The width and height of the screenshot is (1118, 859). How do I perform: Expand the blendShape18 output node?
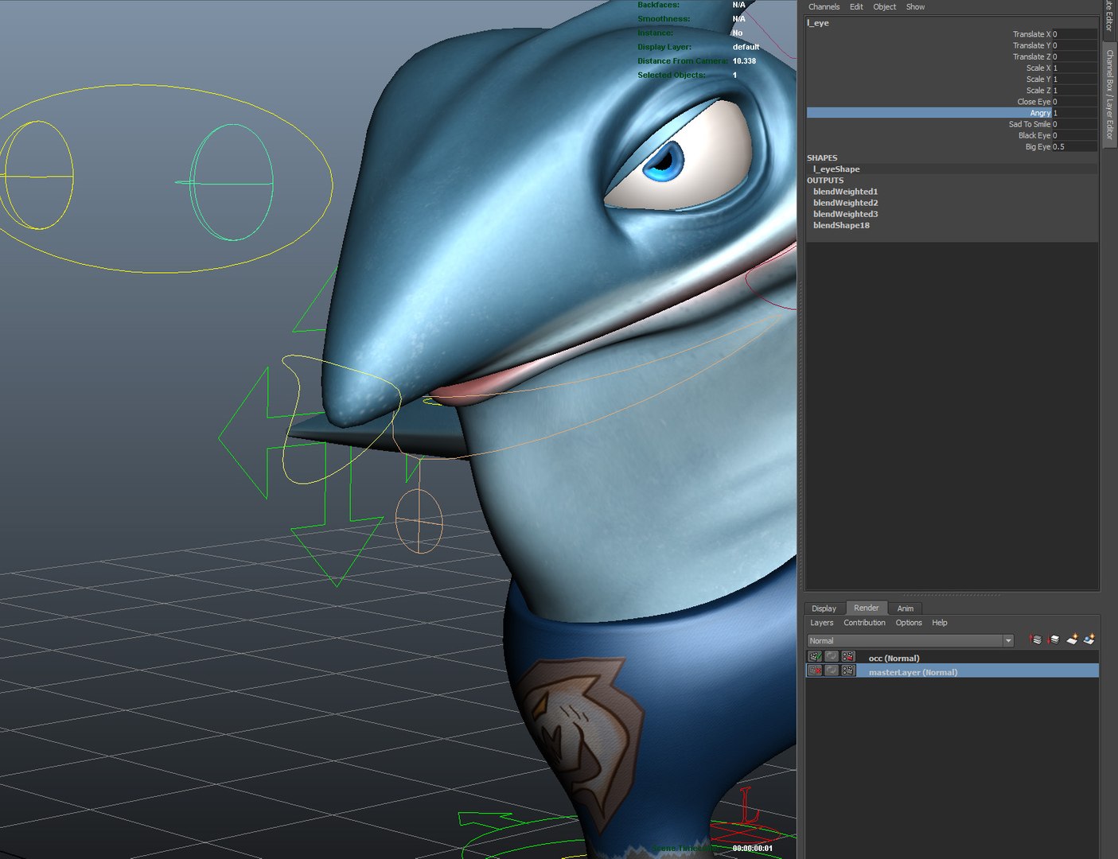841,225
